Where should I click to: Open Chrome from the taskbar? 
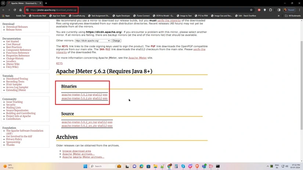coord(169,166)
